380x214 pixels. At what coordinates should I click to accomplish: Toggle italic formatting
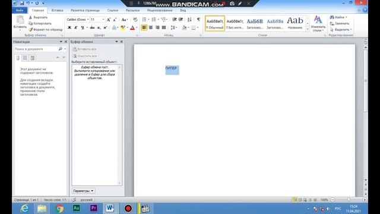[76, 28]
